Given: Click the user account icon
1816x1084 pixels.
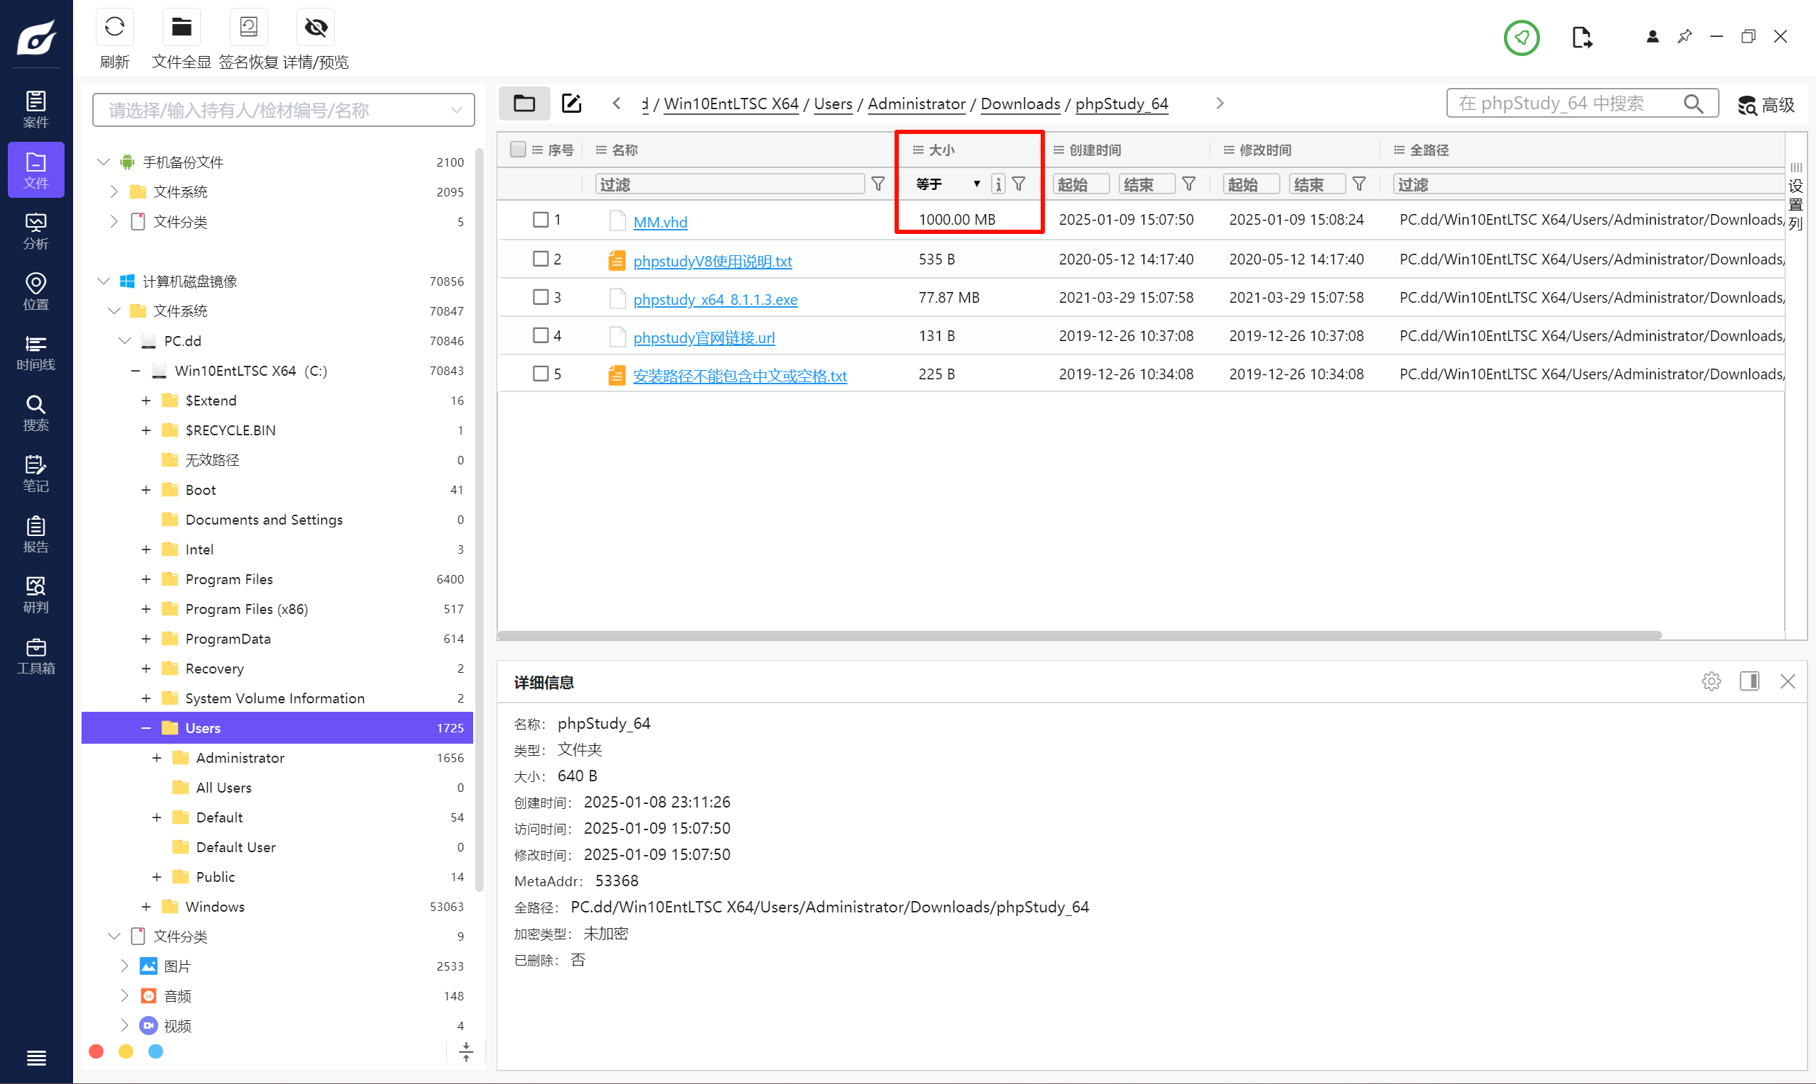Looking at the screenshot, I should point(1651,37).
